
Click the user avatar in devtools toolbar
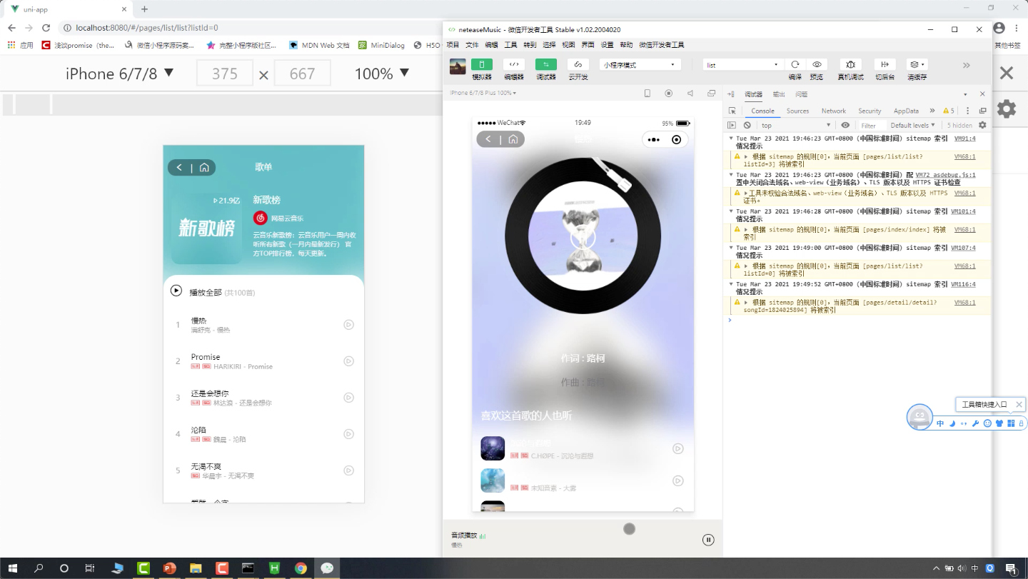tap(458, 66)
